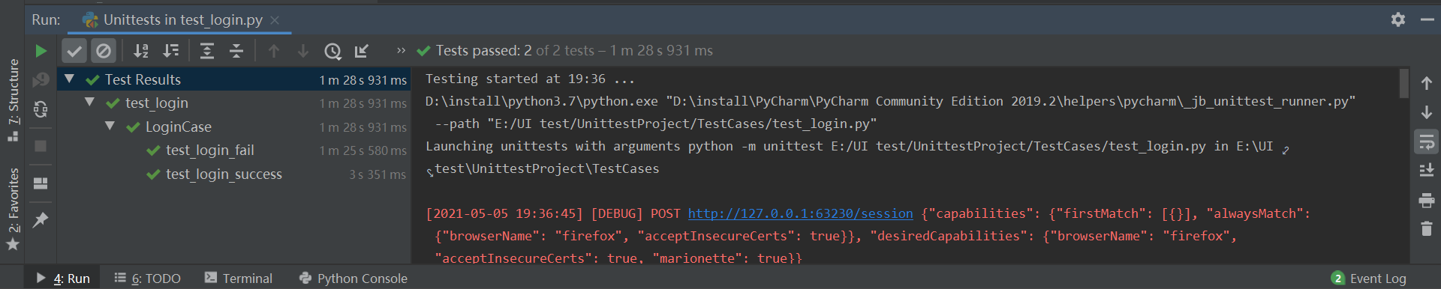Collapse the test_login node
1441x289 pixels.
coord(89,102)
